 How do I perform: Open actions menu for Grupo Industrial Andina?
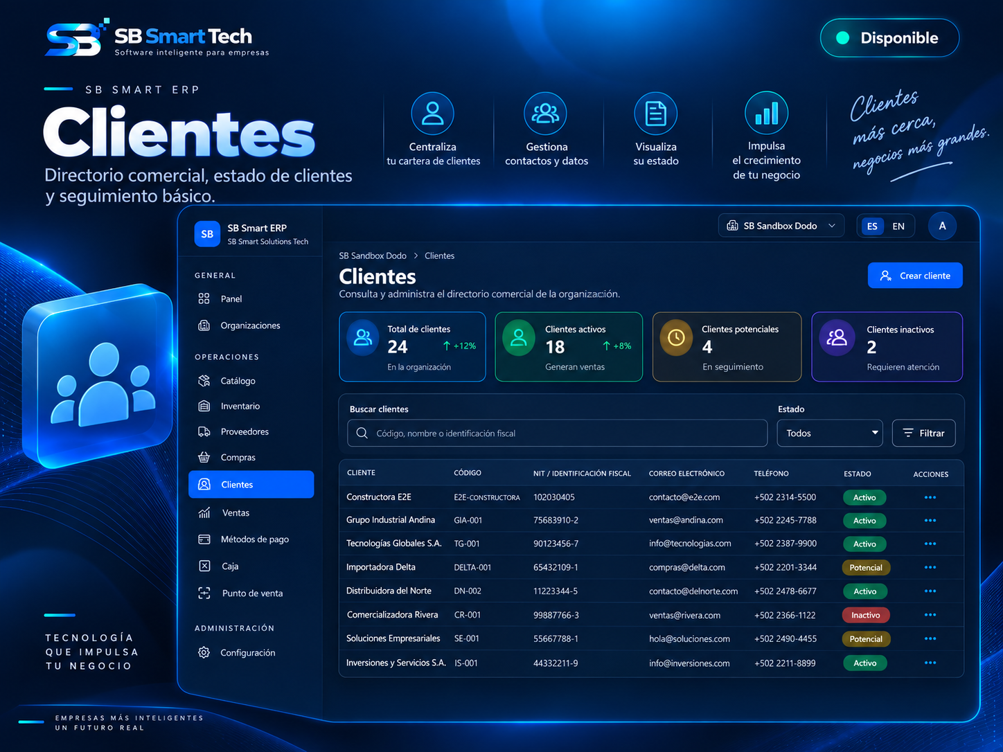pos(930,520)
